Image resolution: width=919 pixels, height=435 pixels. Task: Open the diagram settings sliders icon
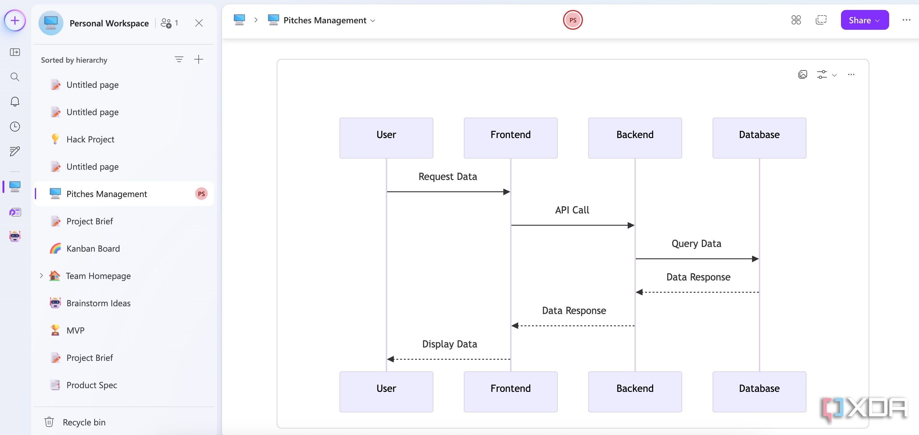pyautogui.click(x=822, y=74)
